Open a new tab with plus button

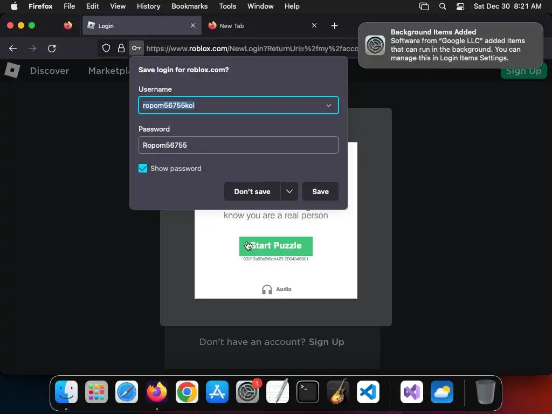(x=334, y=26)
